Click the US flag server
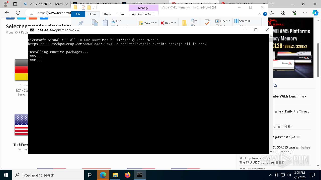Image resolution: width=321 pixels, height=180 pixels. pyautogui.click(x=22, y=124)
